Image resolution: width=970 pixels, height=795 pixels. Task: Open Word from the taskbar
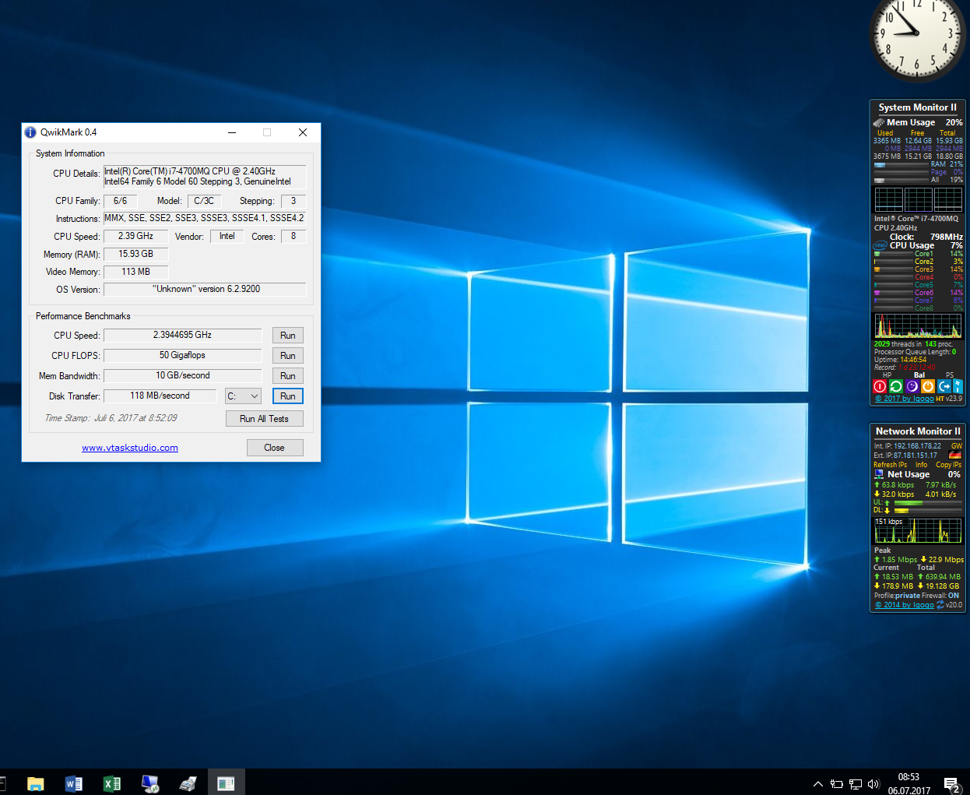click(x=74, y=783)
